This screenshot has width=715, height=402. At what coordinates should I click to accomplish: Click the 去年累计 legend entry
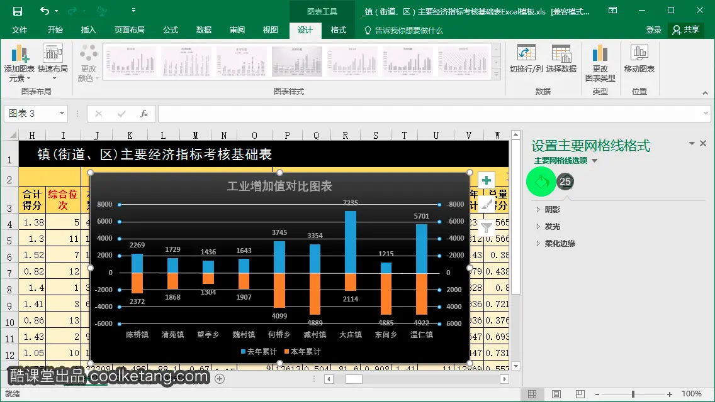pyautogui.click(x=259, y=352)
